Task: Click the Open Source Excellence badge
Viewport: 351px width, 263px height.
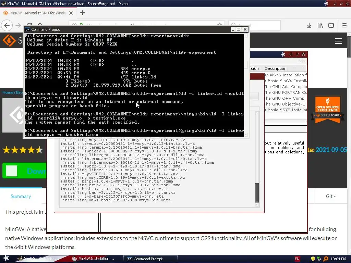Action: (327, 110)
